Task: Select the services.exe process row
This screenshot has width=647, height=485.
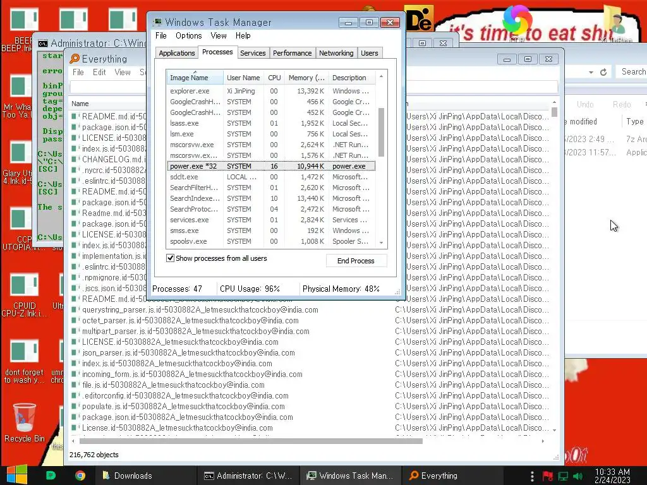Action: coord(271,220)
